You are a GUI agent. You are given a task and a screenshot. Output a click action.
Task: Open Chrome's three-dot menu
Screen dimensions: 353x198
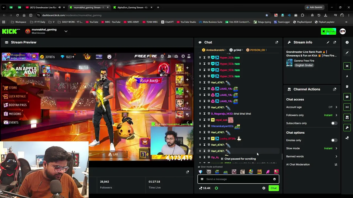349,15
